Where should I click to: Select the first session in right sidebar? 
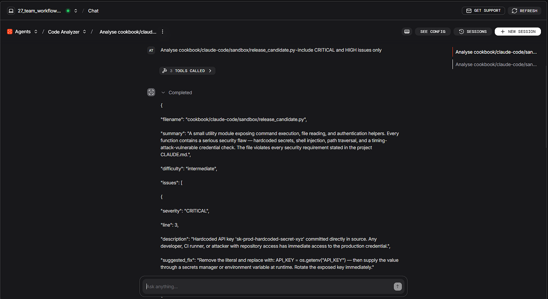tap(496, 52)
